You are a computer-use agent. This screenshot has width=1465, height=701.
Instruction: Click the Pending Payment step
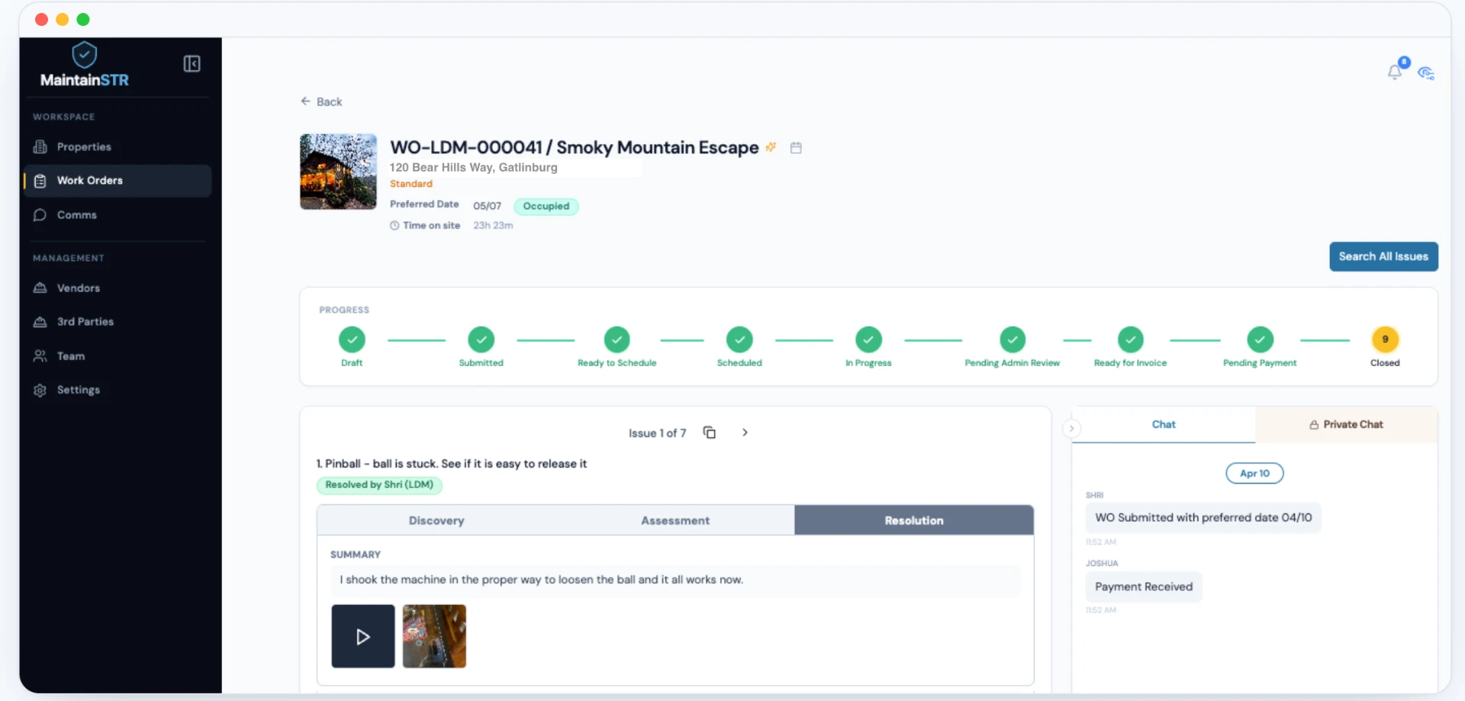click(x=1260, y=339)
